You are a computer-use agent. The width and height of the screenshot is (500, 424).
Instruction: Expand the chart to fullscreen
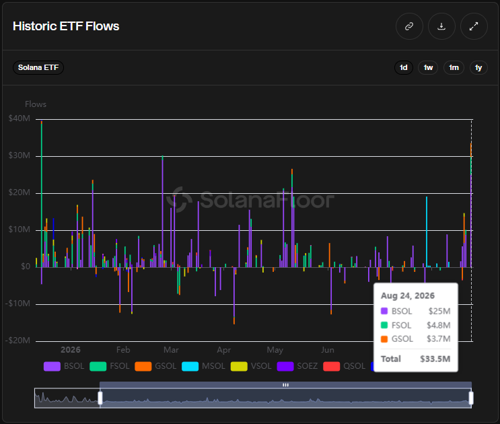point(474,26)
